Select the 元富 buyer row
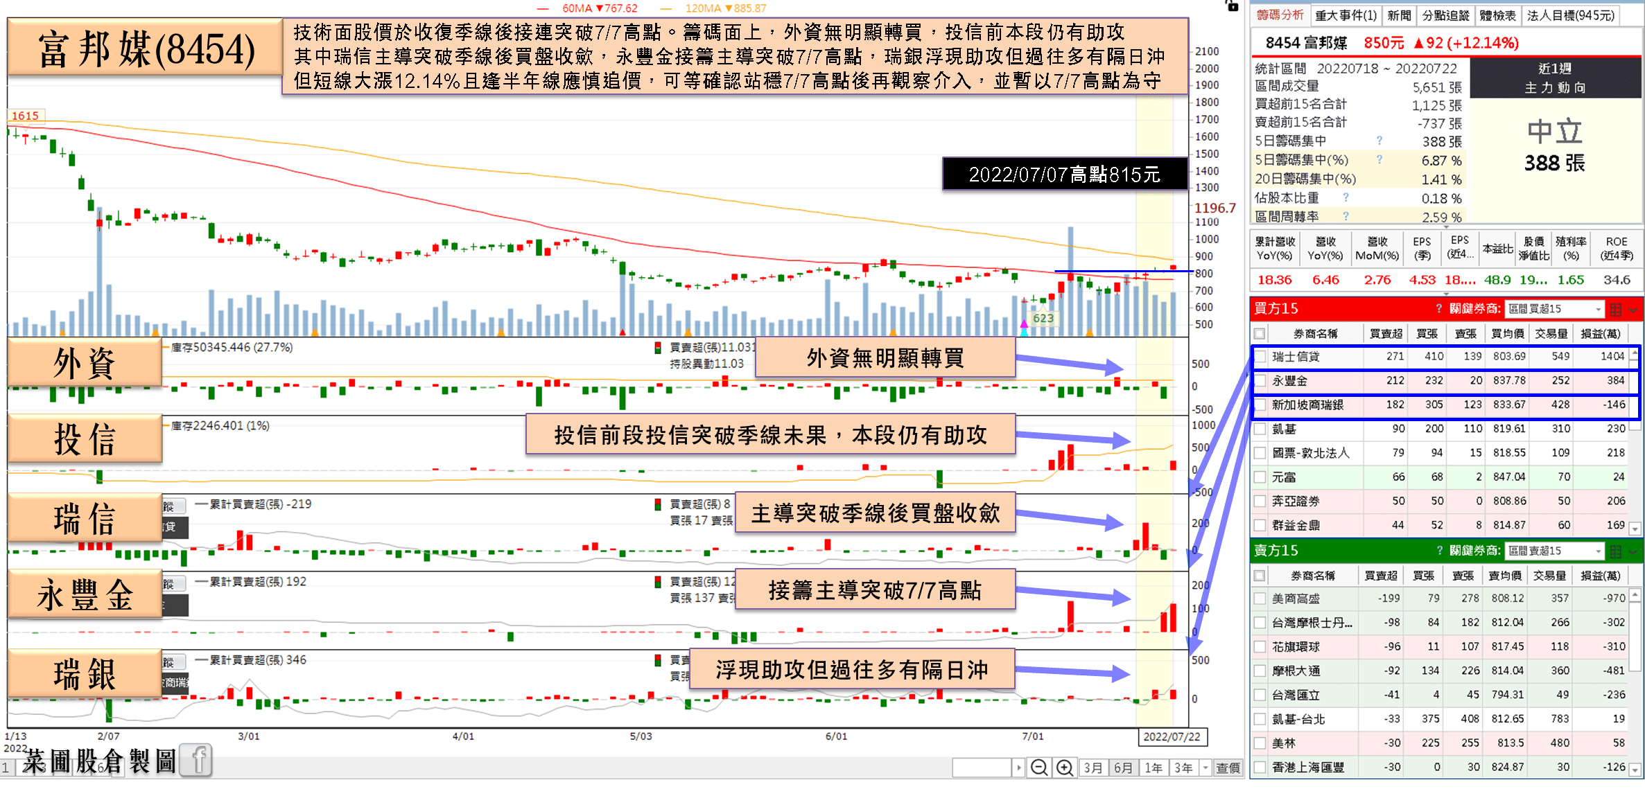The image size is (1645, 798). [1440, 477]
